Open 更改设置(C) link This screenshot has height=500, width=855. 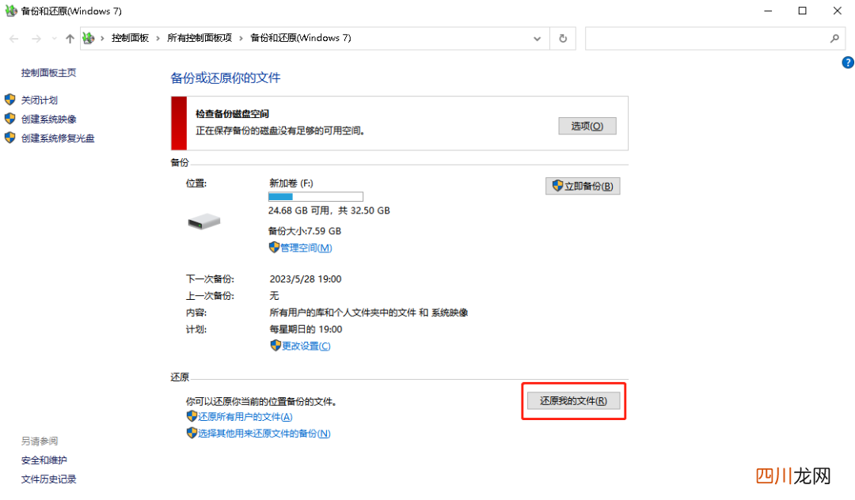click(306, 346)
